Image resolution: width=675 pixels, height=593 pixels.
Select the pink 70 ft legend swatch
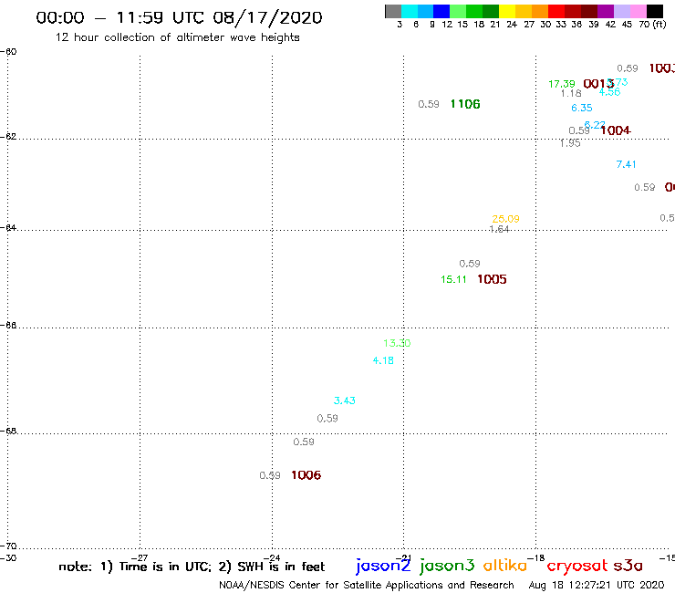638,11
